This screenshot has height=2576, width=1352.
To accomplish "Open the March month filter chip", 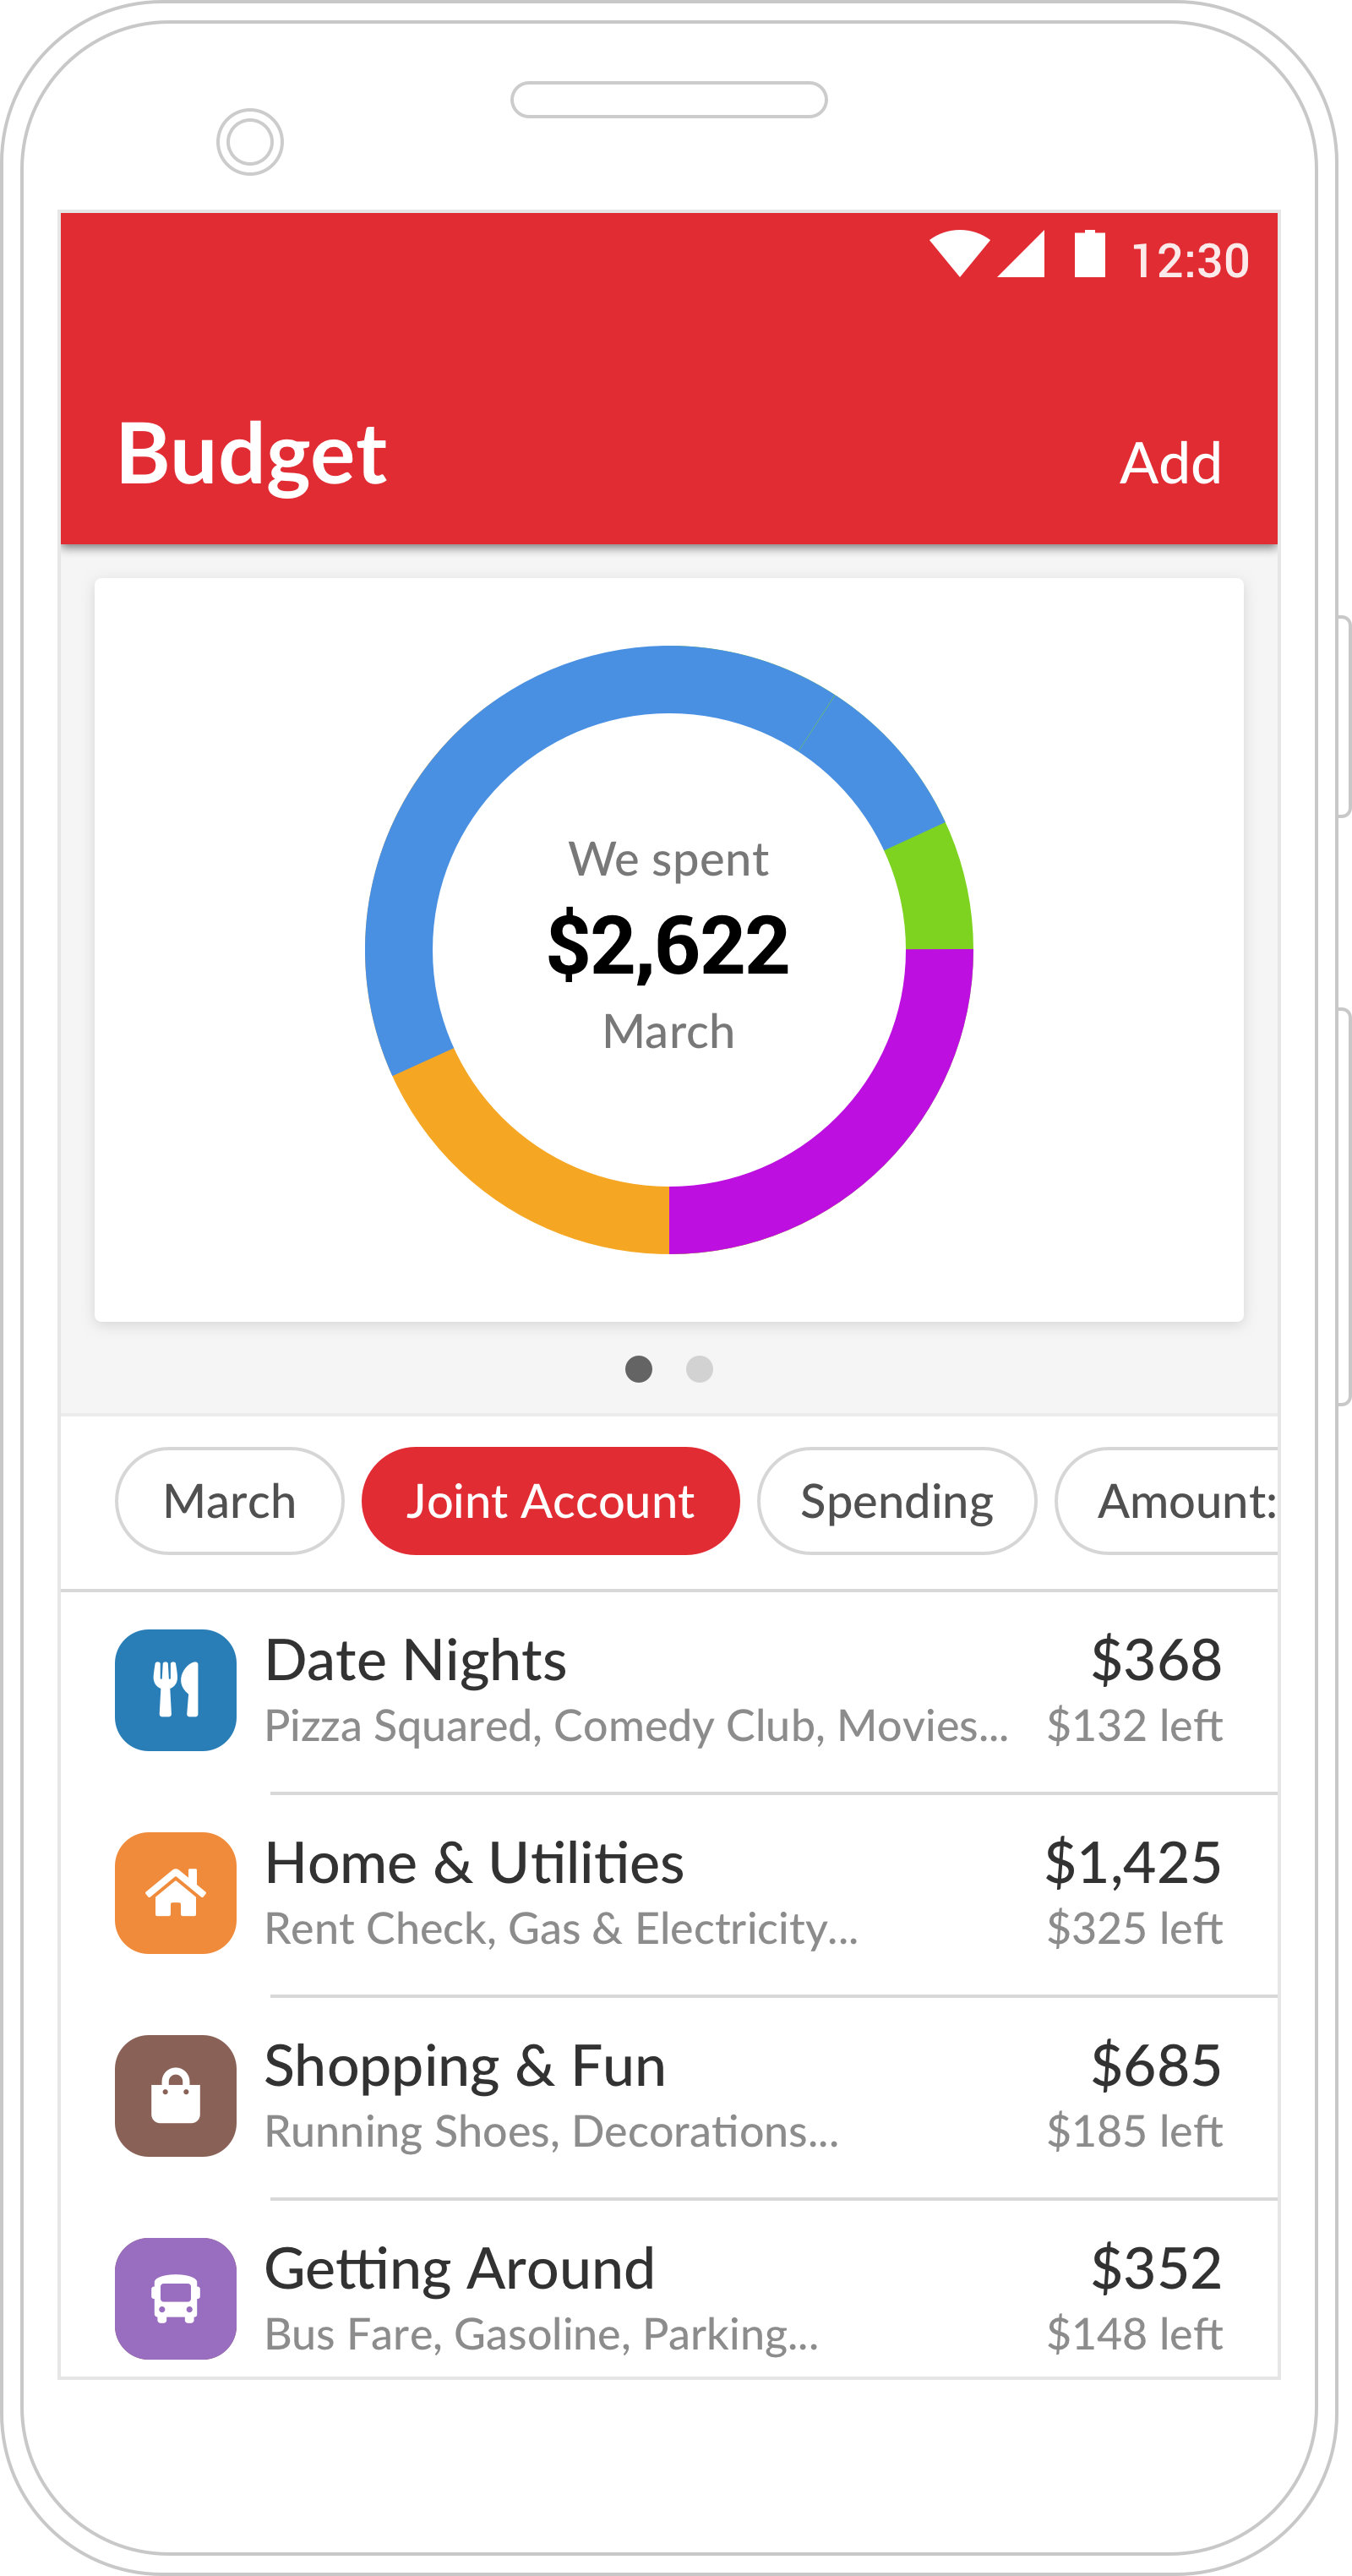I will click(230, 1501).
